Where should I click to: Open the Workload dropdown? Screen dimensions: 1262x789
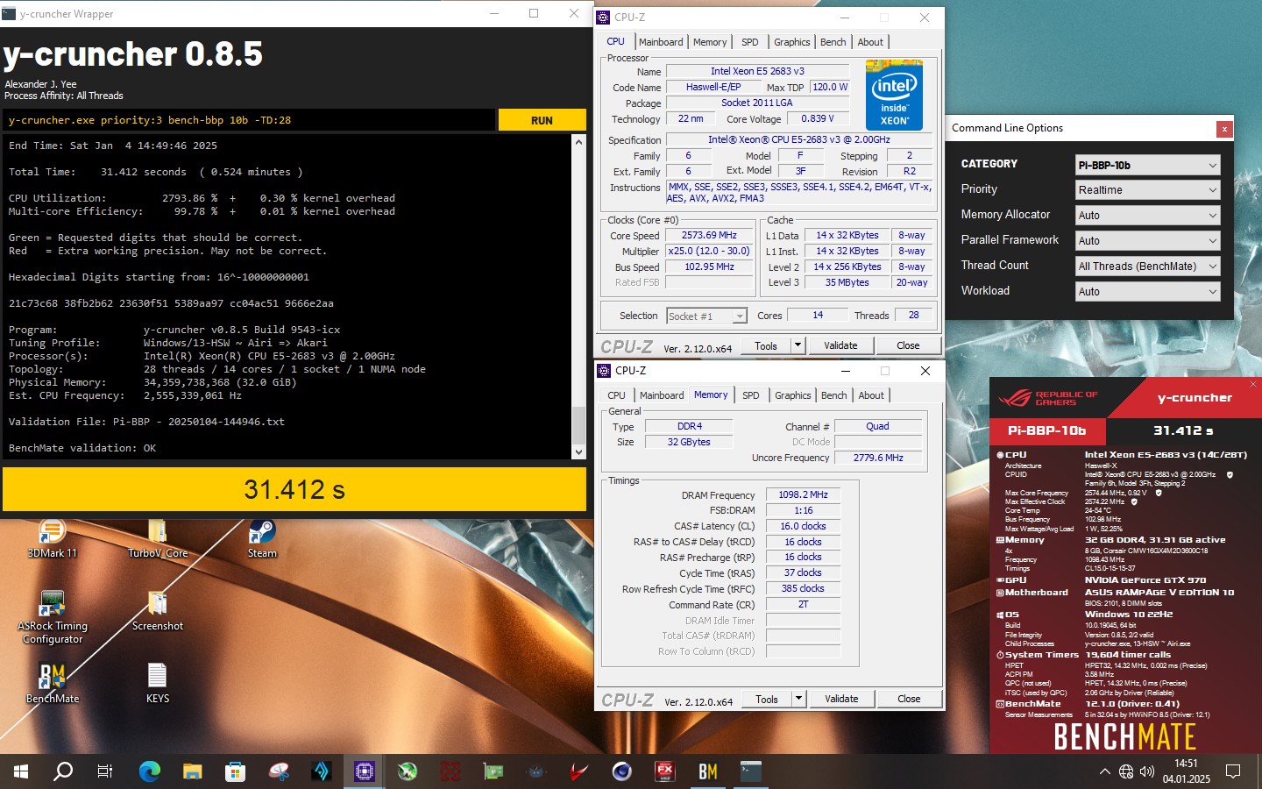point(1148,291)
